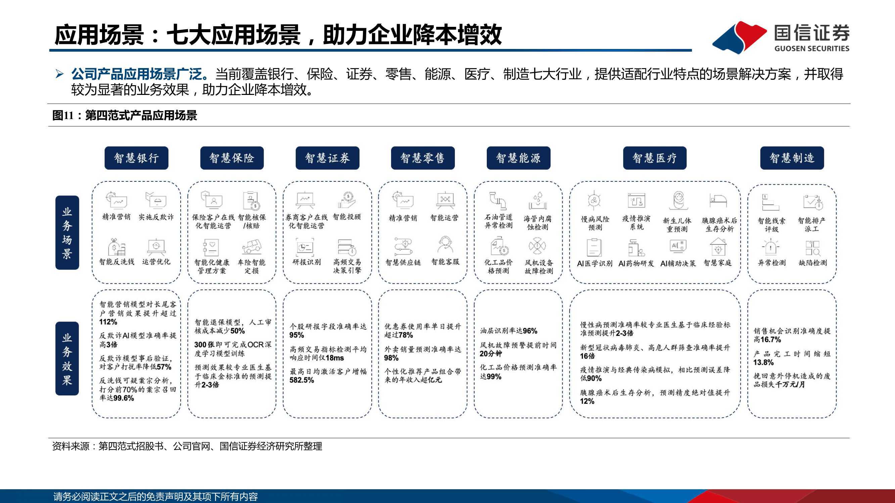Click the text 人工审核成本减少50%
This screenshot has height=503, width=895.
pos(233,326)
